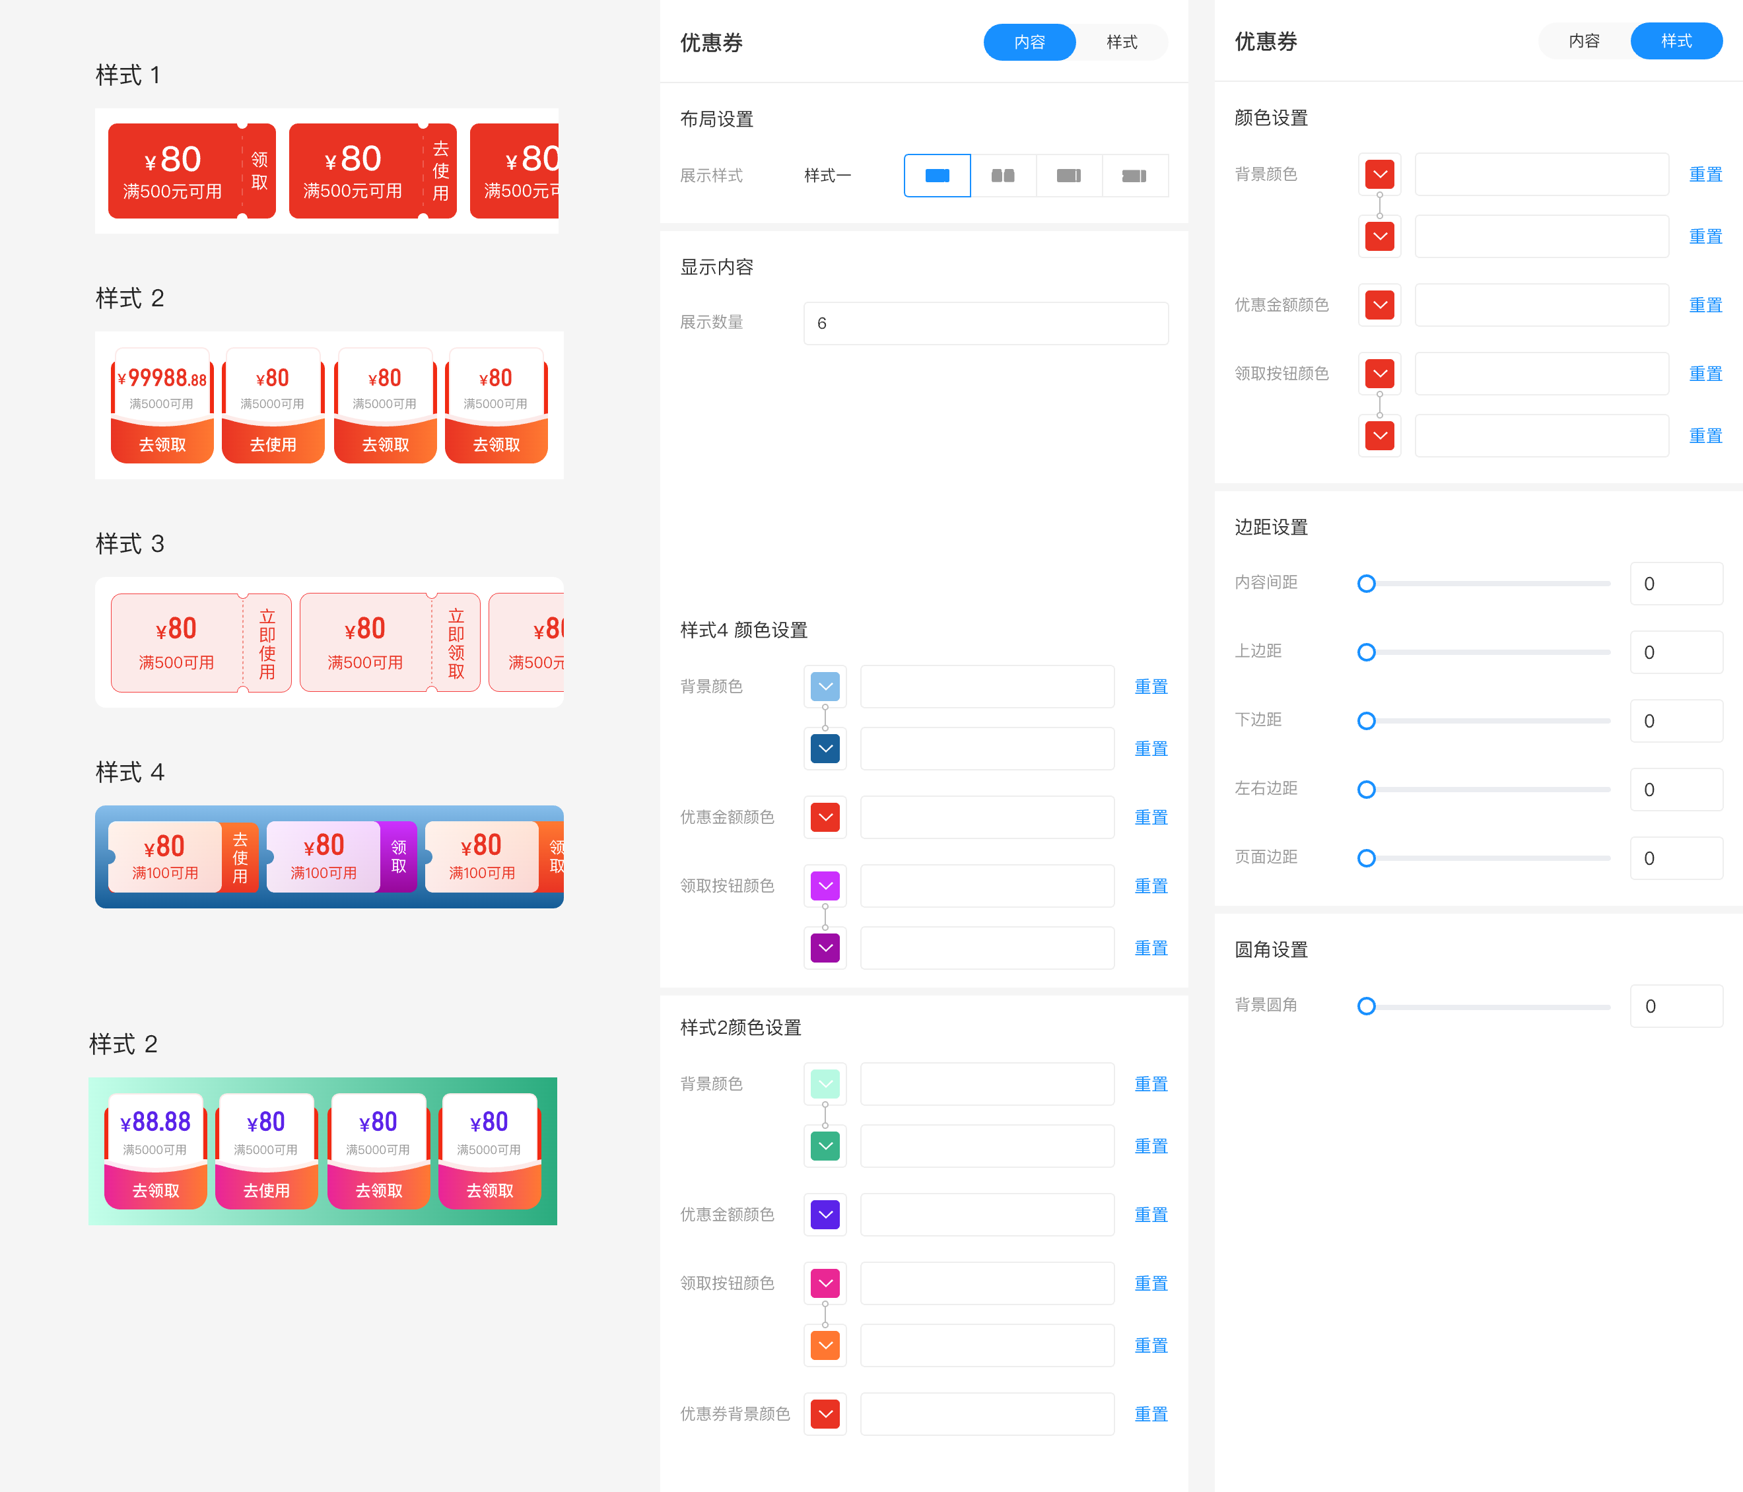Open the red 优惠金额颜色 swatch under 样式4 颜色设置

point(825,817)
